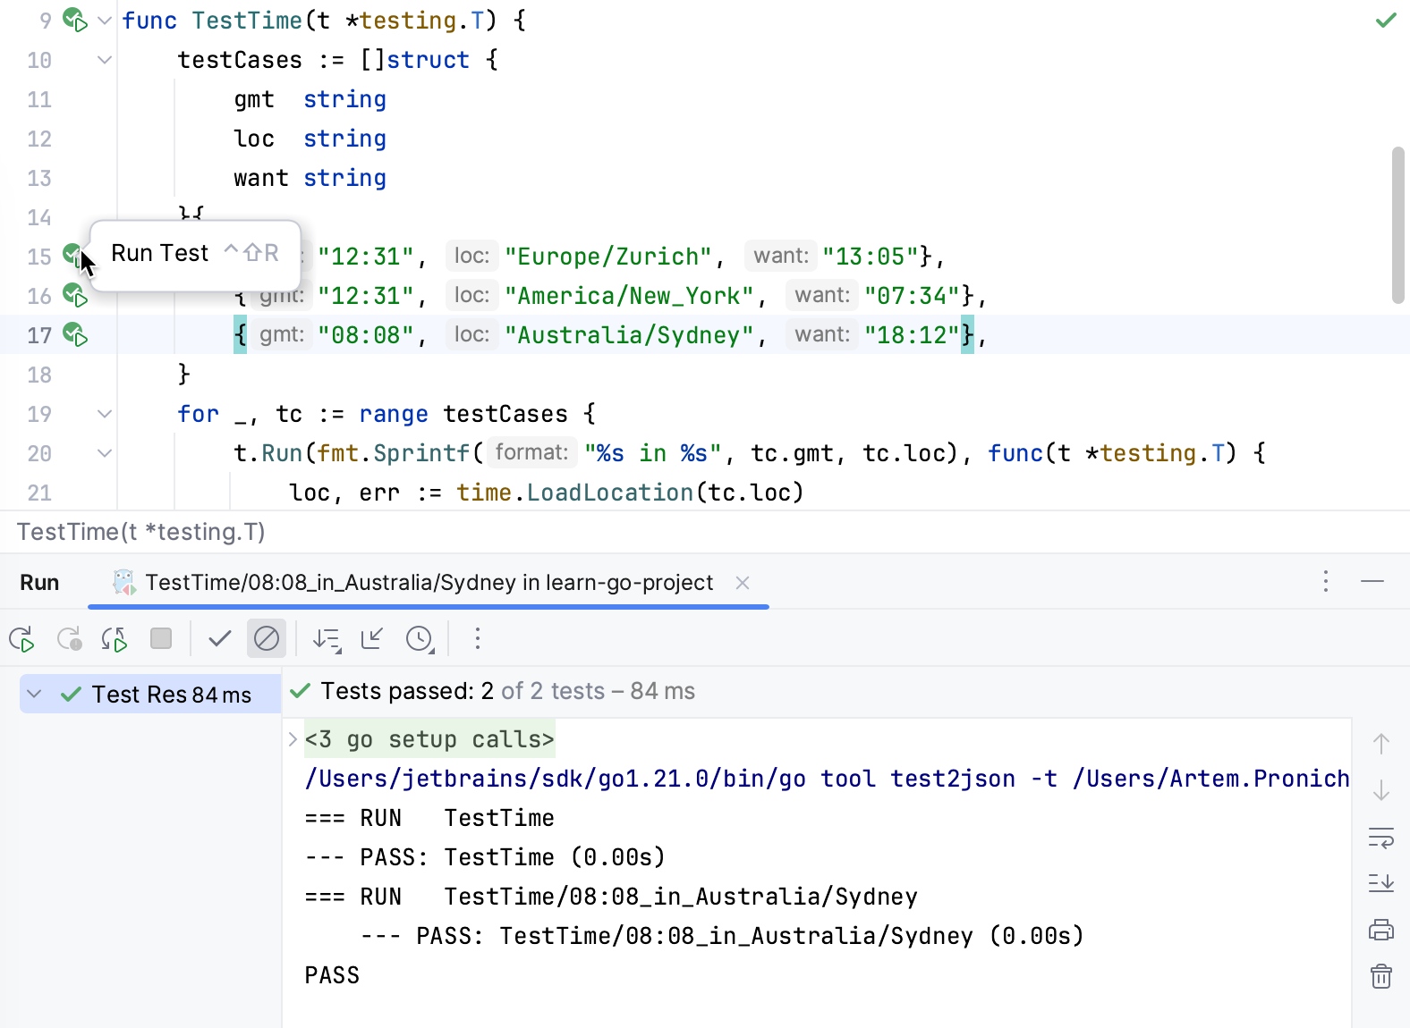Viewport: 1410px width, 1028px height.
Task: Expand the folded go setup calls
Action: point(293,739)
